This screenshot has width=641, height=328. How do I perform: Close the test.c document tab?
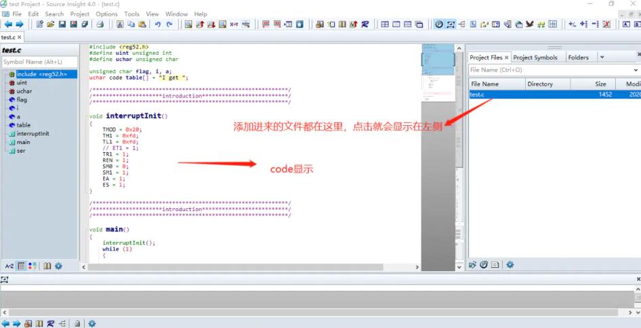coord(19,37)
